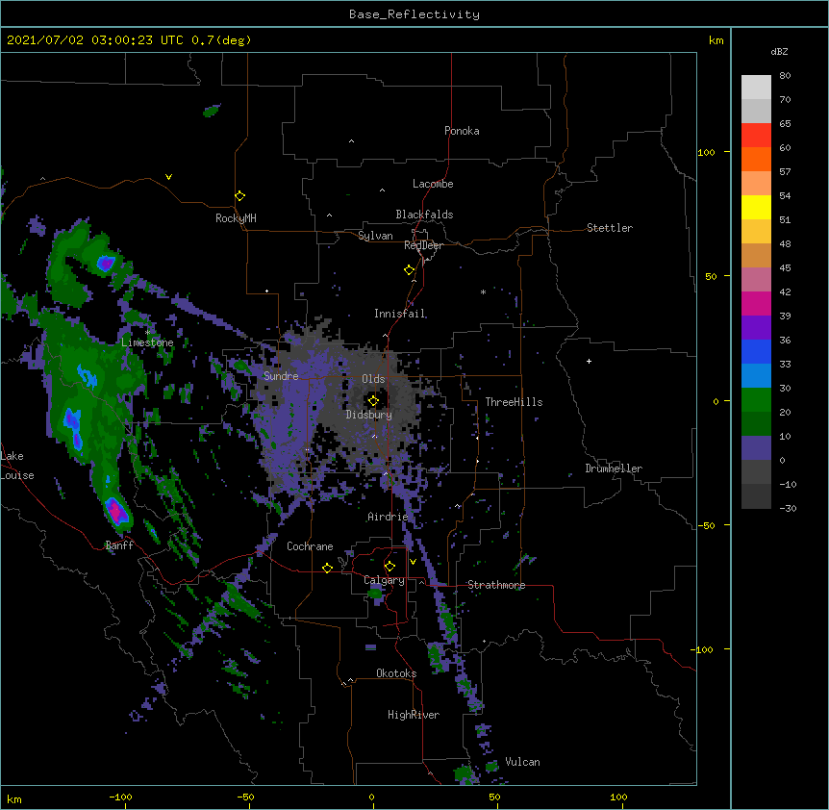Image resolution: width=829 pixels, height=810 pixels.
Task: Click the dBZ legend heading
Action: tap(779, 51)
